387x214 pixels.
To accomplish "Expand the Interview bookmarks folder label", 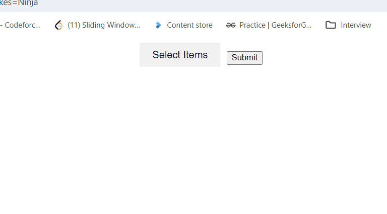I will [x=356, y=25].
